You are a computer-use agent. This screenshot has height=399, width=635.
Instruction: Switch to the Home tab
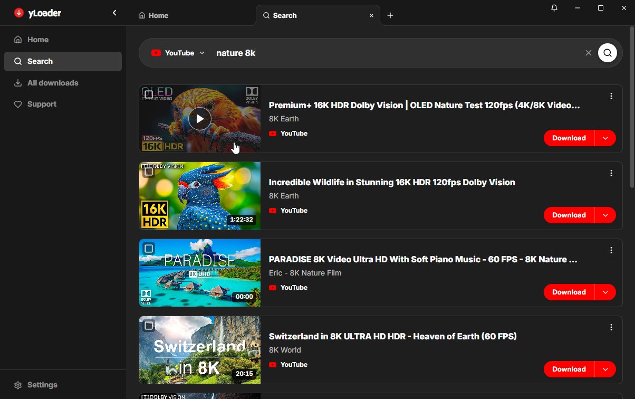point(153,15)
